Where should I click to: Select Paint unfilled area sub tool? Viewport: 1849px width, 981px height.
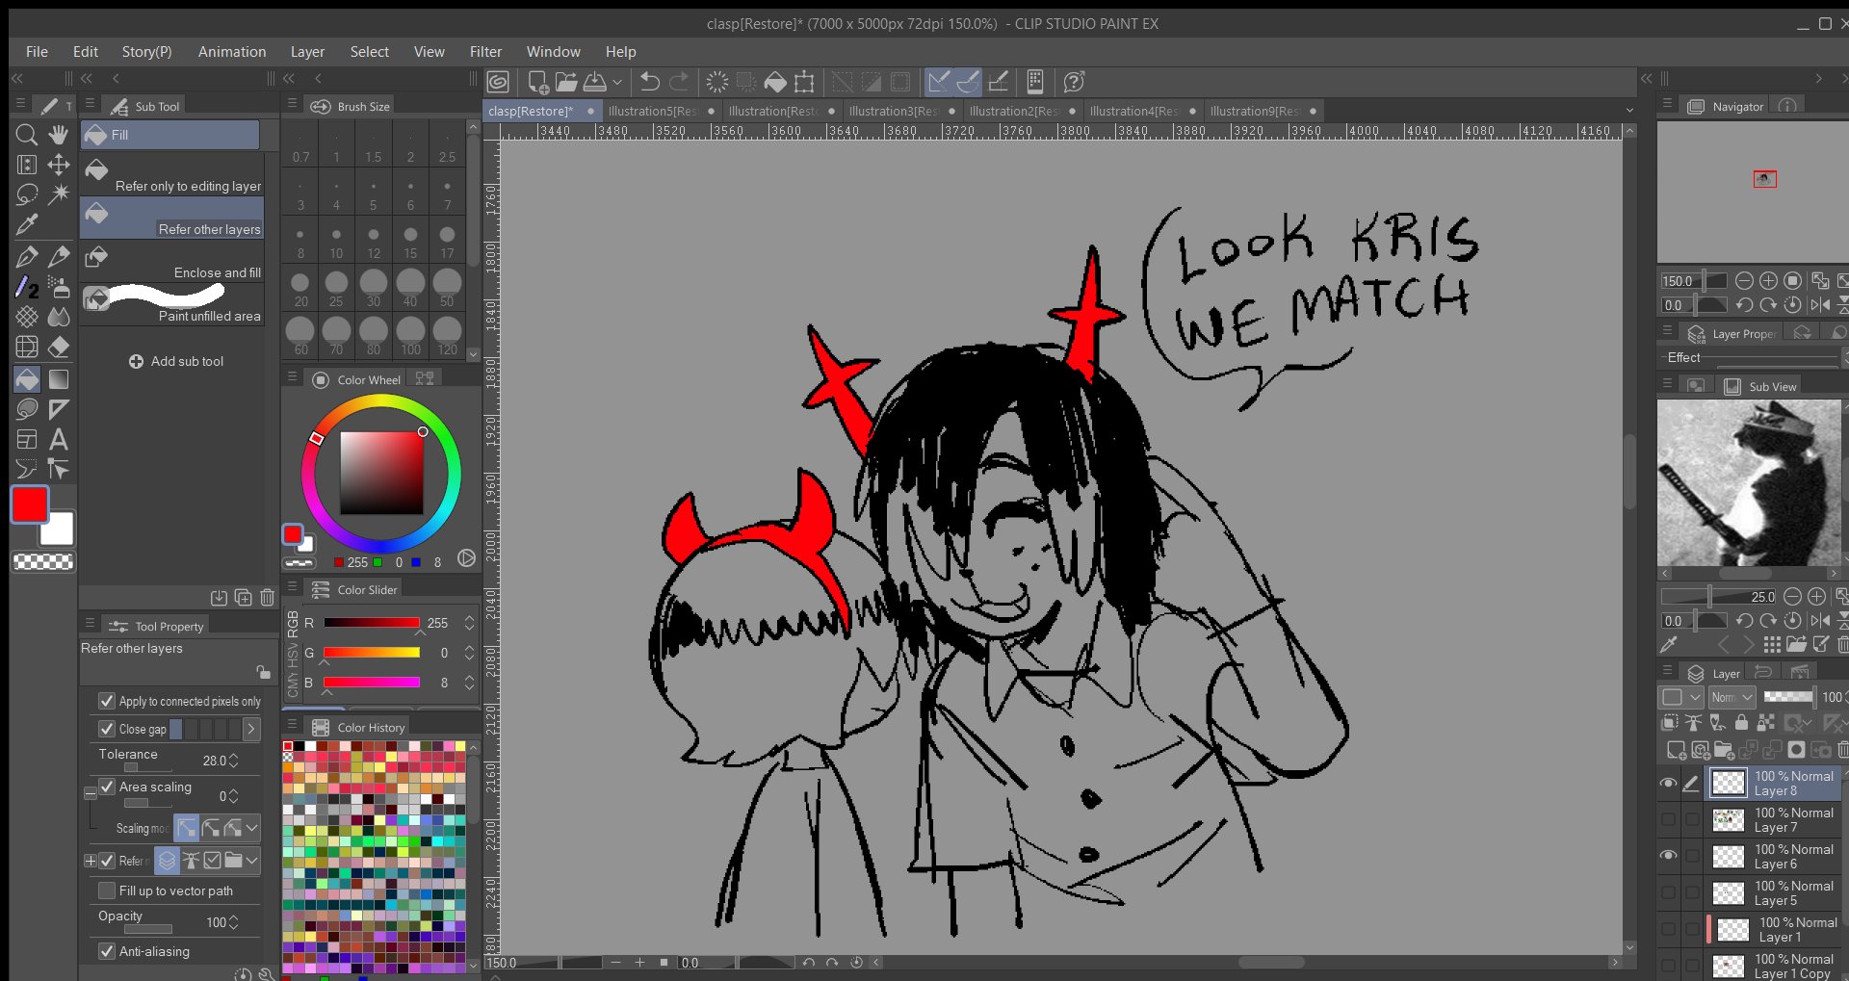pyautogui.click(x=172, y=305)
